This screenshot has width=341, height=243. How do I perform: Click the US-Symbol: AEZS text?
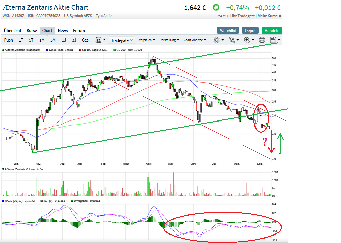click(x=78, y=16)
